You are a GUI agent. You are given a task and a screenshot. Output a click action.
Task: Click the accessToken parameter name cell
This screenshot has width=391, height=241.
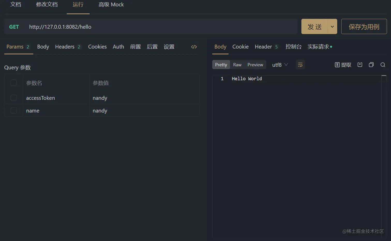point(56,98)
